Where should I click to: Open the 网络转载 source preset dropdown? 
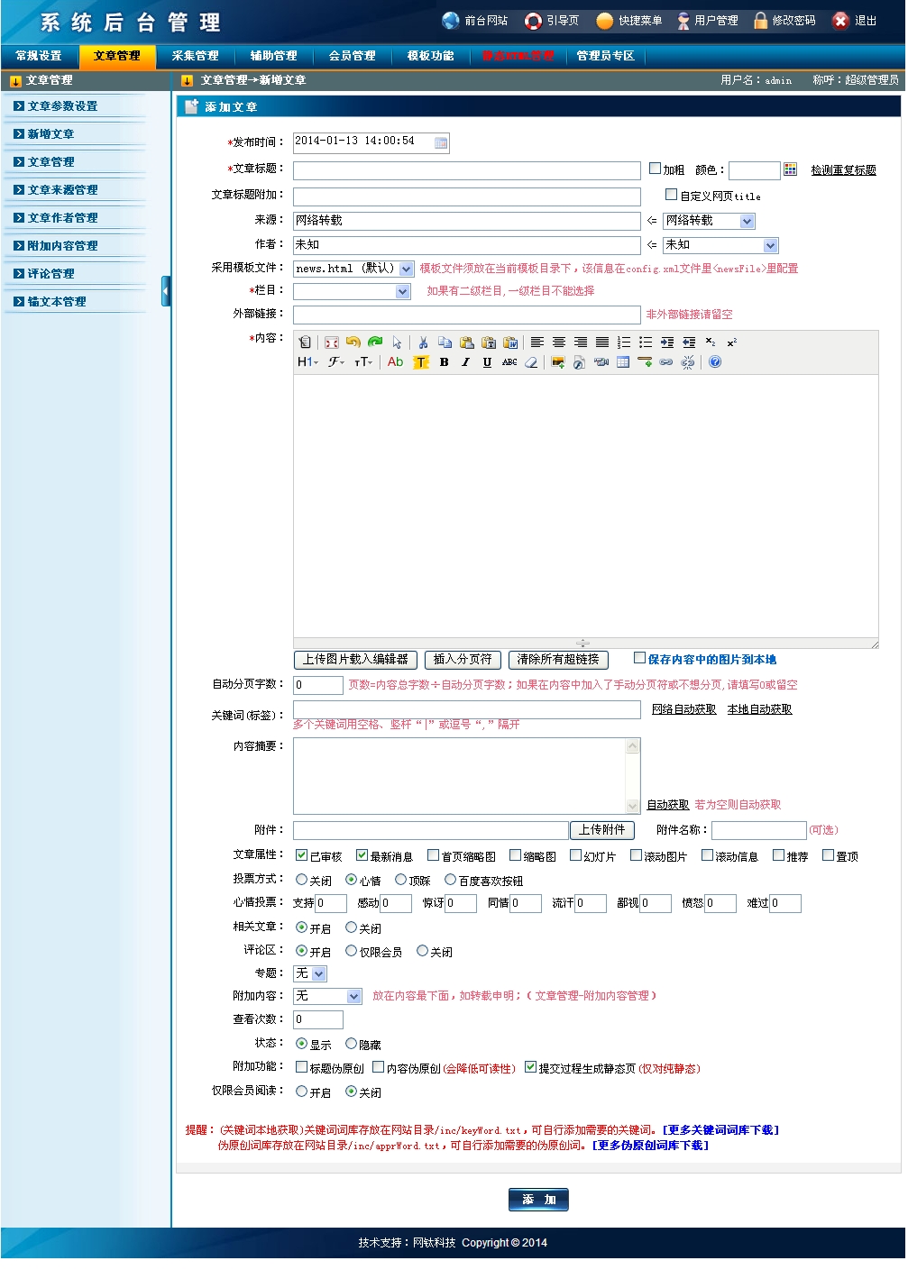(x=747, y=221)
